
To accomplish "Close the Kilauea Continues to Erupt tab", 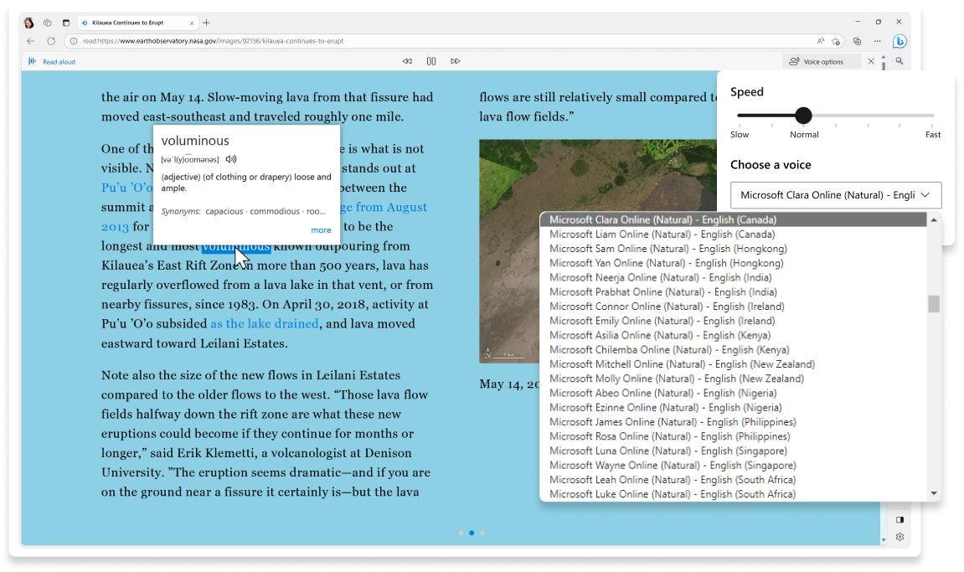I will 192,23.
